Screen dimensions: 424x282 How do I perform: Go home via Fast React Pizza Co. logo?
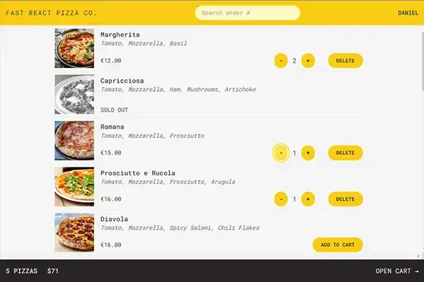pos(51,13)
